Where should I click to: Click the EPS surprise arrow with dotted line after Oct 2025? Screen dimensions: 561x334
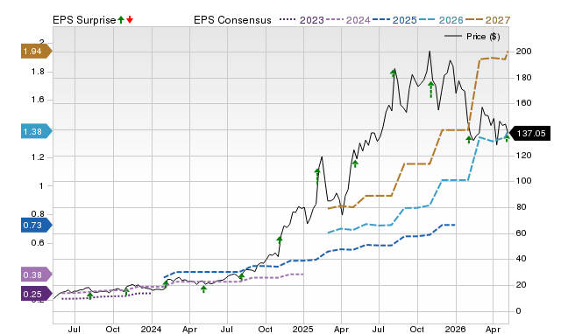click(x=430, y=89)
